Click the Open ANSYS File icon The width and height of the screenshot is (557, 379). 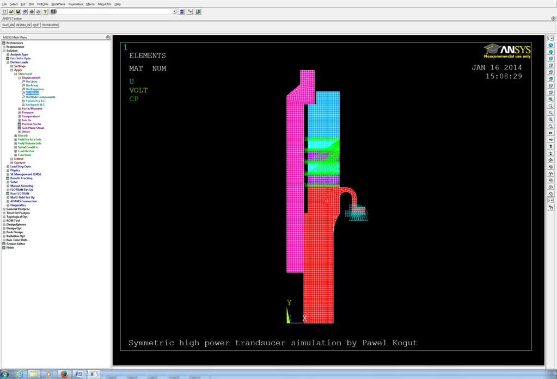pos(11,12)
